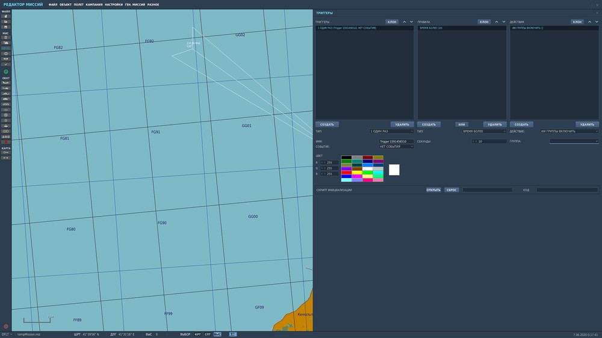The height and width of the screenshot is (338, 602).
Task: Click УДАЛИТЬ under the triggers list
Action: [402, 124]
